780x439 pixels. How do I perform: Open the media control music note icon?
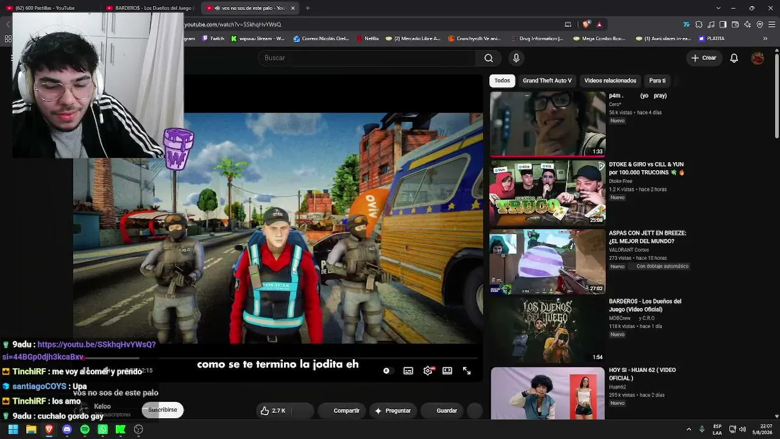tap(711, 24)
